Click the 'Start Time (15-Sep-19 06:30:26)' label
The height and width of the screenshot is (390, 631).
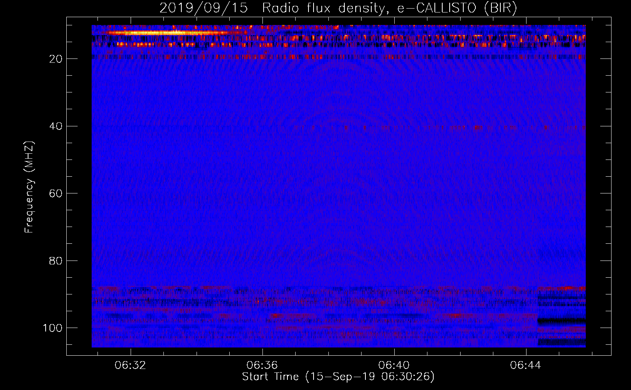click(338, 377)
